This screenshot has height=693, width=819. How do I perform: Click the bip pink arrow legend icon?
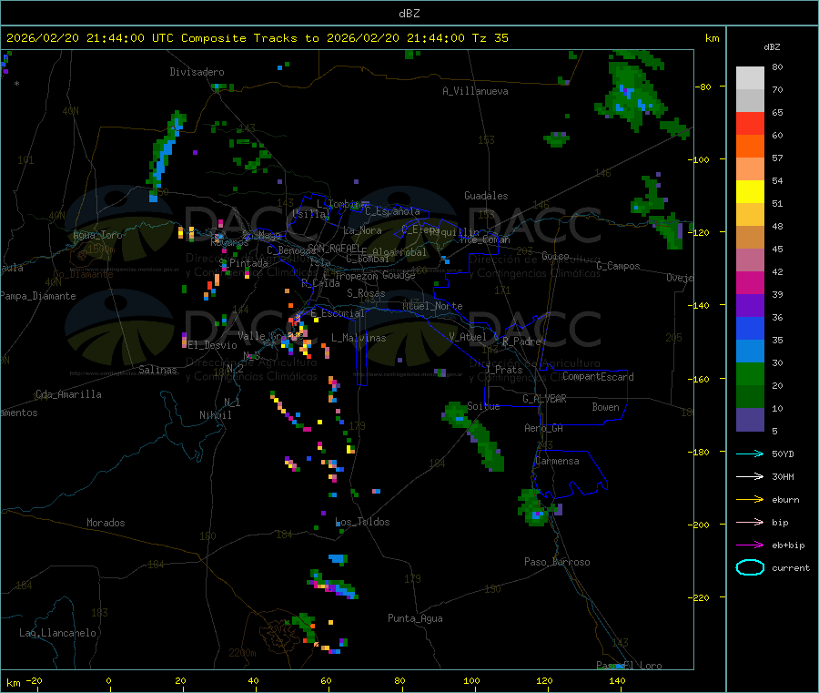click(750, 522)
